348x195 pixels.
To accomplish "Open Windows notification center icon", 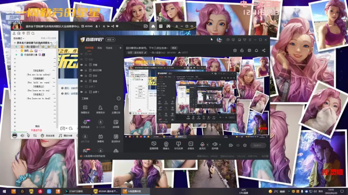I will pyautogui.click(x=342, y=191).
